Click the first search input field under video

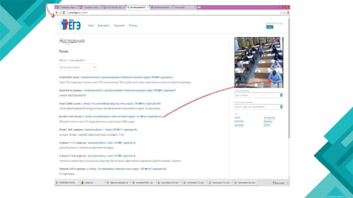point(259,95)
